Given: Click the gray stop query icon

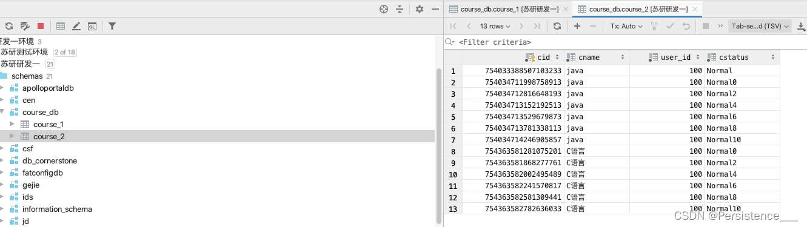Looking at the screenshot, I should point(706,26).
